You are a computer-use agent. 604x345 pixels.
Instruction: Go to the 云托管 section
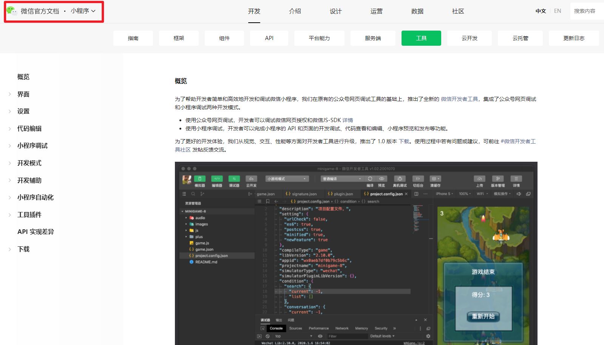coord(521,38)
